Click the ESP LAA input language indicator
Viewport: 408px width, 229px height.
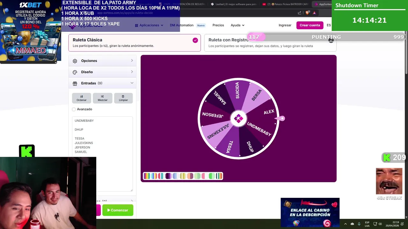coord(367,224)
